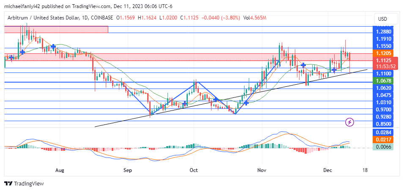Viewport: 404px width, 191px height.
Task: Click the 1.0475 price axis label
Action: point(384,95)
